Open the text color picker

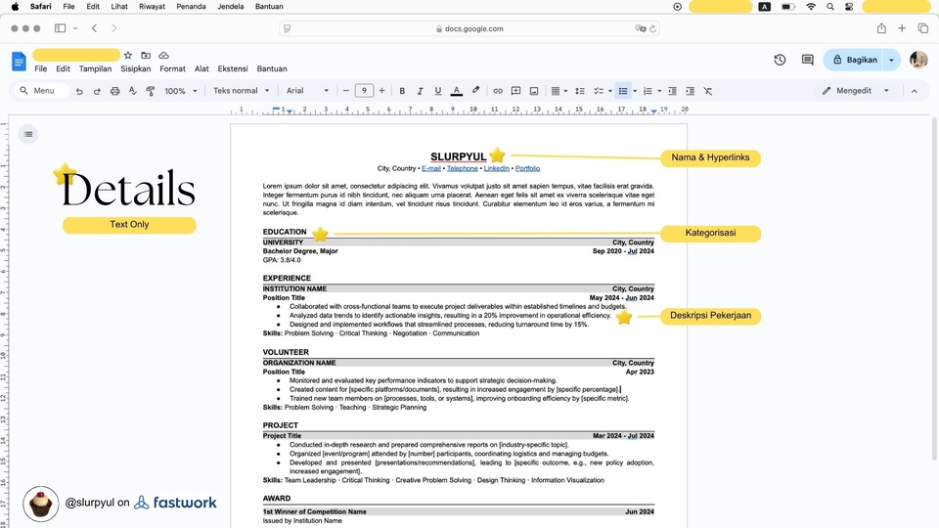(457, 91)
